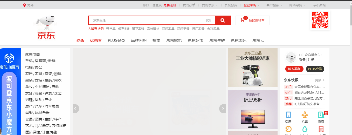
Task: Click 金秋风暴 hot keyword
Action: 213,29
